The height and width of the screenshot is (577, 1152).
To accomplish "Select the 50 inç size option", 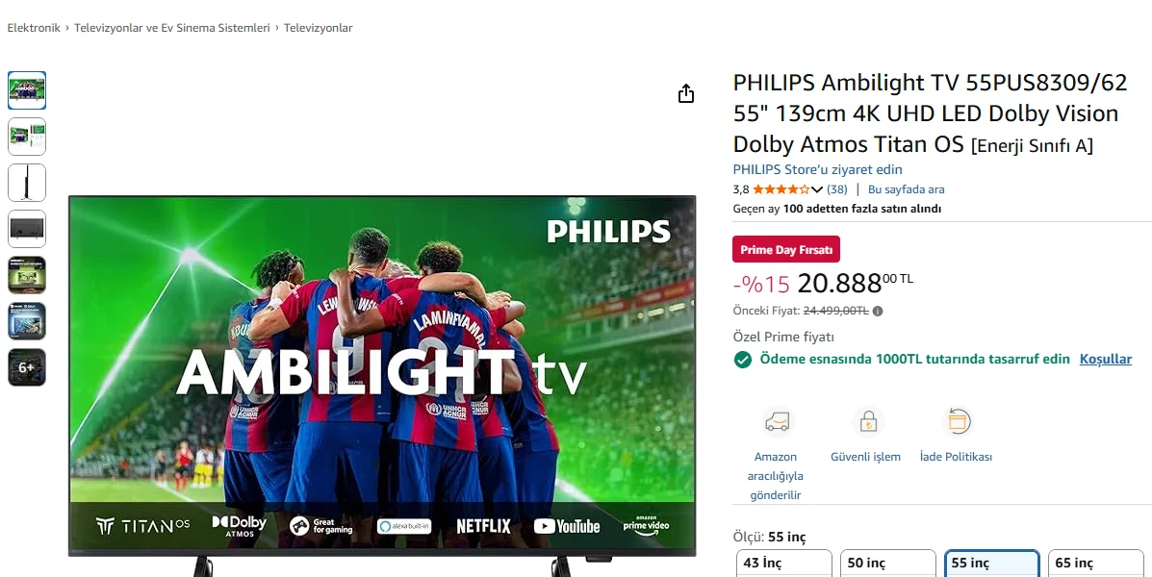I will [887, 564].
